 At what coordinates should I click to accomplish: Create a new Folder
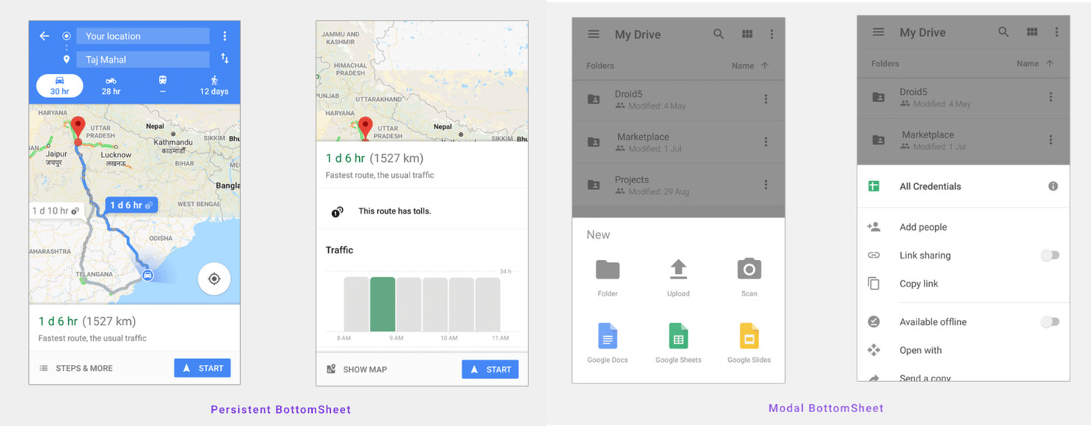pyautogui.click(x=608, y=278)
